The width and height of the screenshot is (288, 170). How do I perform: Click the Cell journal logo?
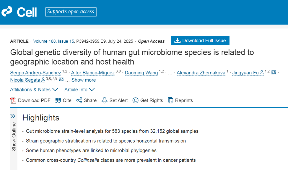tap(19, 12)
